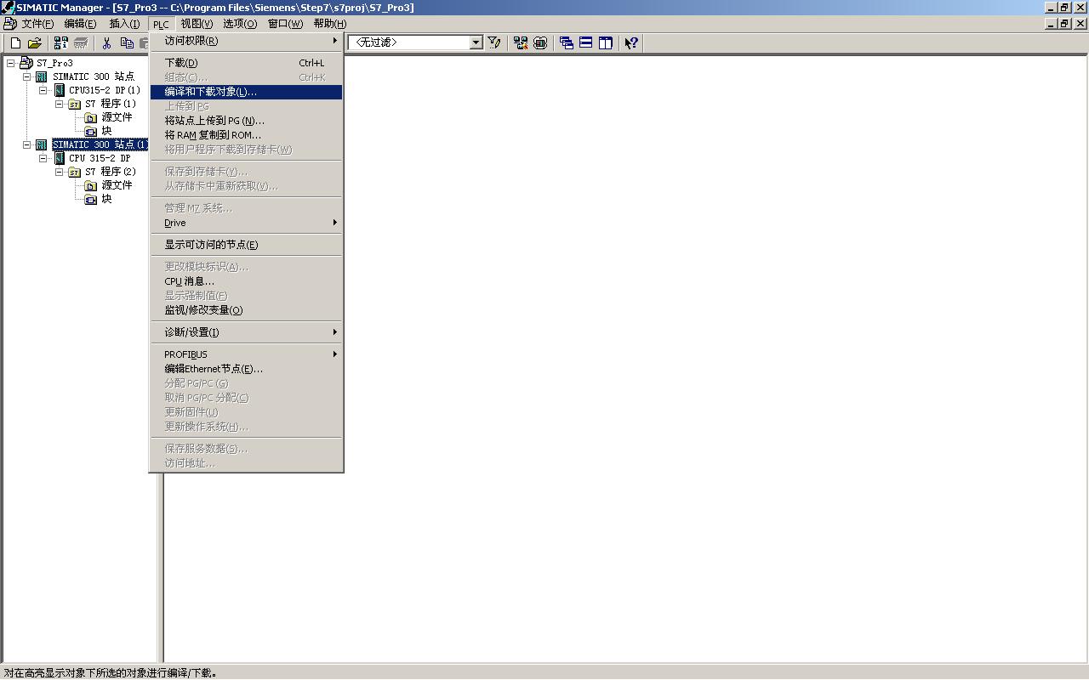Open the 诊断/设置(I) submenu
The image size is (1089, 680).
246,332
